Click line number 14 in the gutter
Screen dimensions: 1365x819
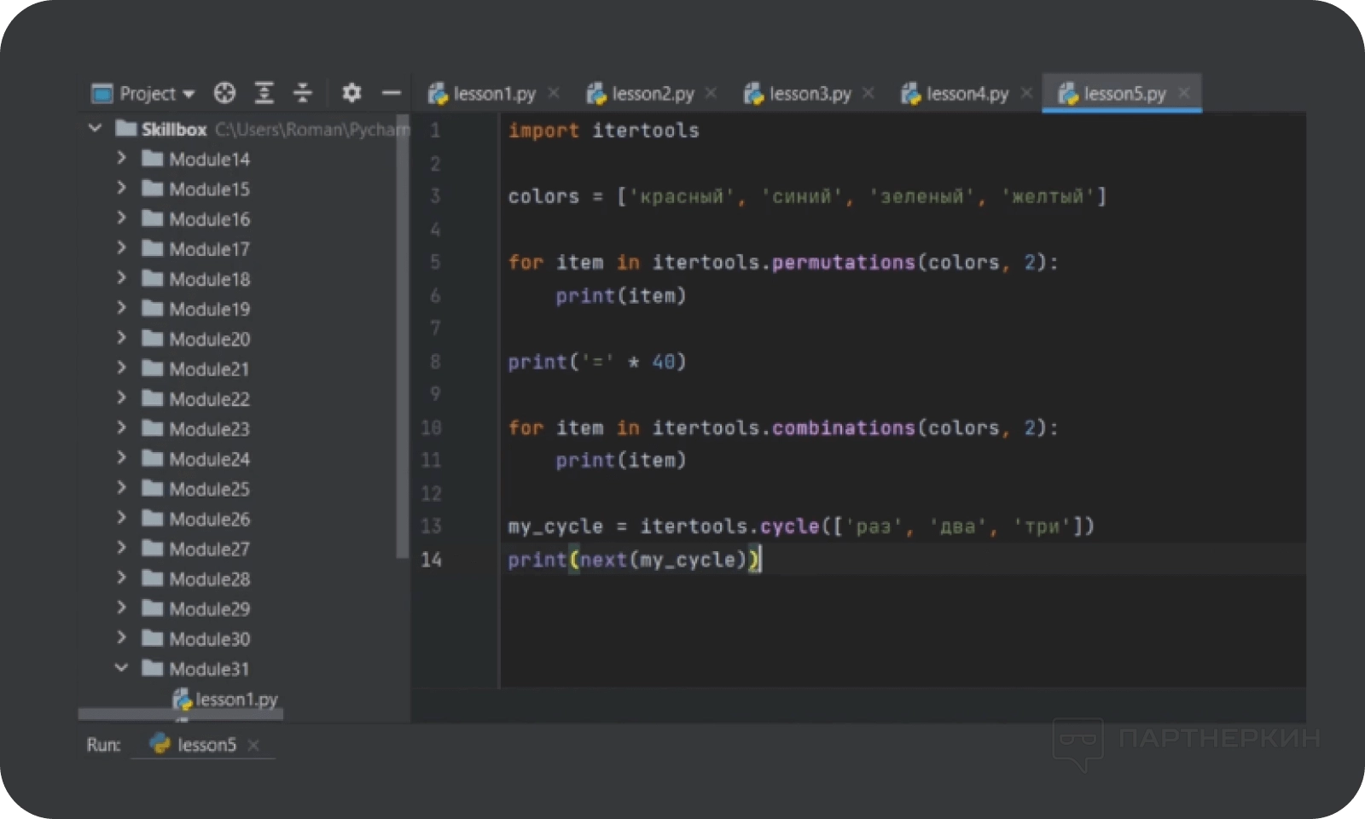432,560
